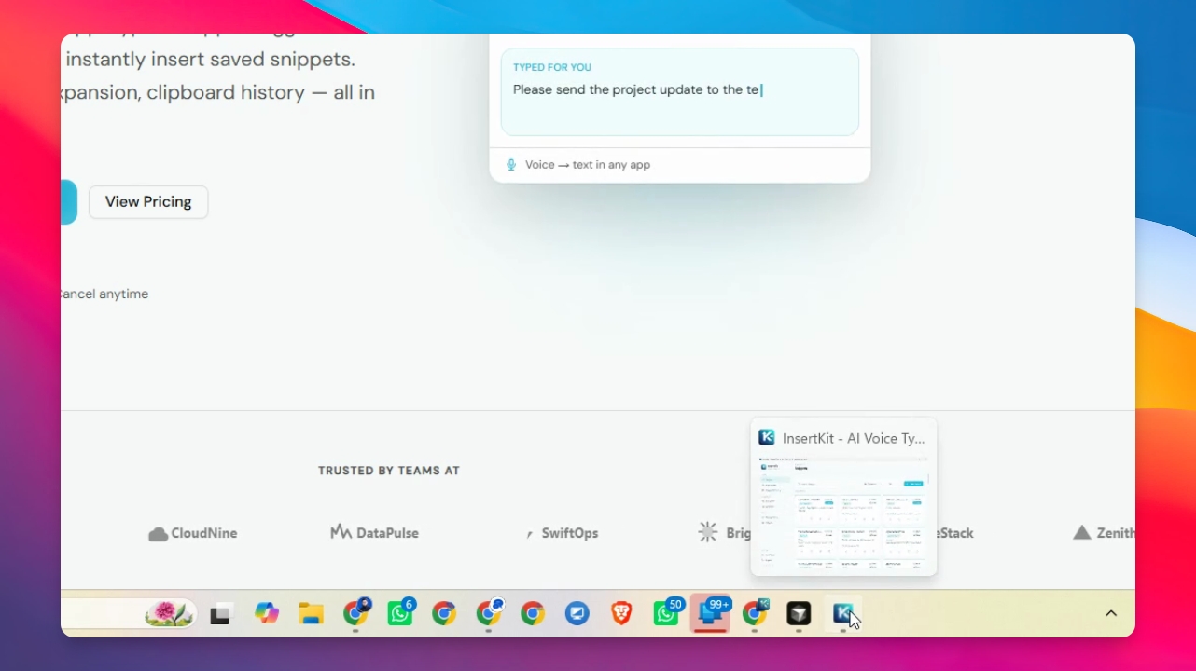Launch Copilot from the taskbar

pyautogui.click(x=267, y=613)
